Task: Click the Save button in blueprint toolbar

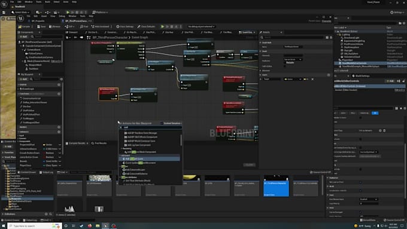Action: (41, 26)
